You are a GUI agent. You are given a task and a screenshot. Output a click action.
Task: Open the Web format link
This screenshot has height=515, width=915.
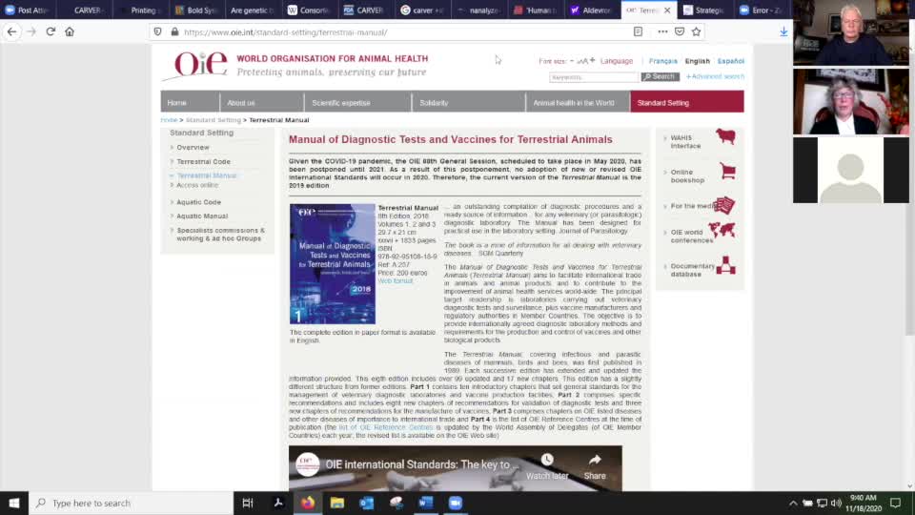395,280
